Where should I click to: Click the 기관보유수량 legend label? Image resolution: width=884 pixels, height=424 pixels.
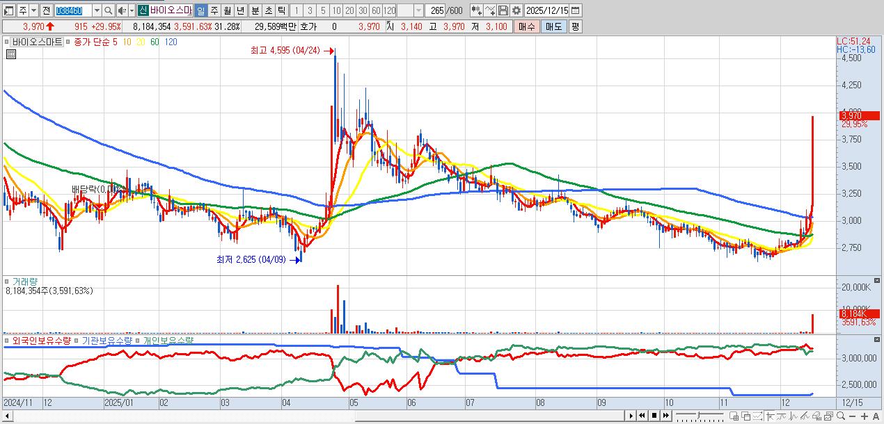click(x=106, y=341)
